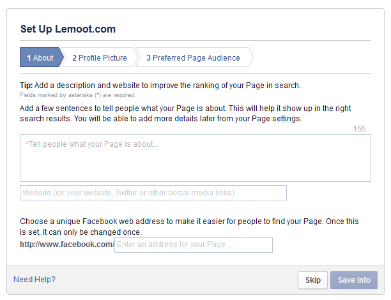This screenshot has height=300, width=391.
Task: Click the Skip button
Action: pyautogui.click(x=312, y=280)
